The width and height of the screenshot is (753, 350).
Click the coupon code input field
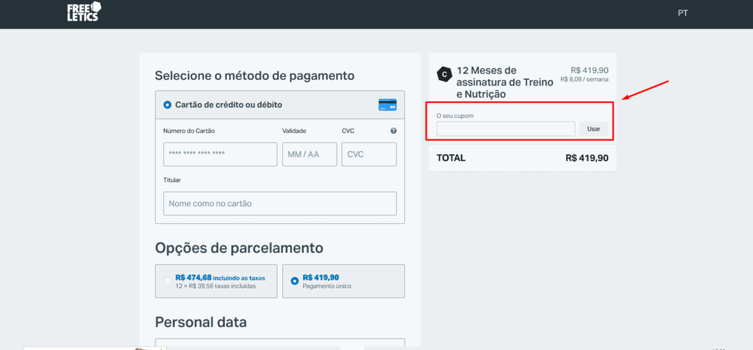506,129
